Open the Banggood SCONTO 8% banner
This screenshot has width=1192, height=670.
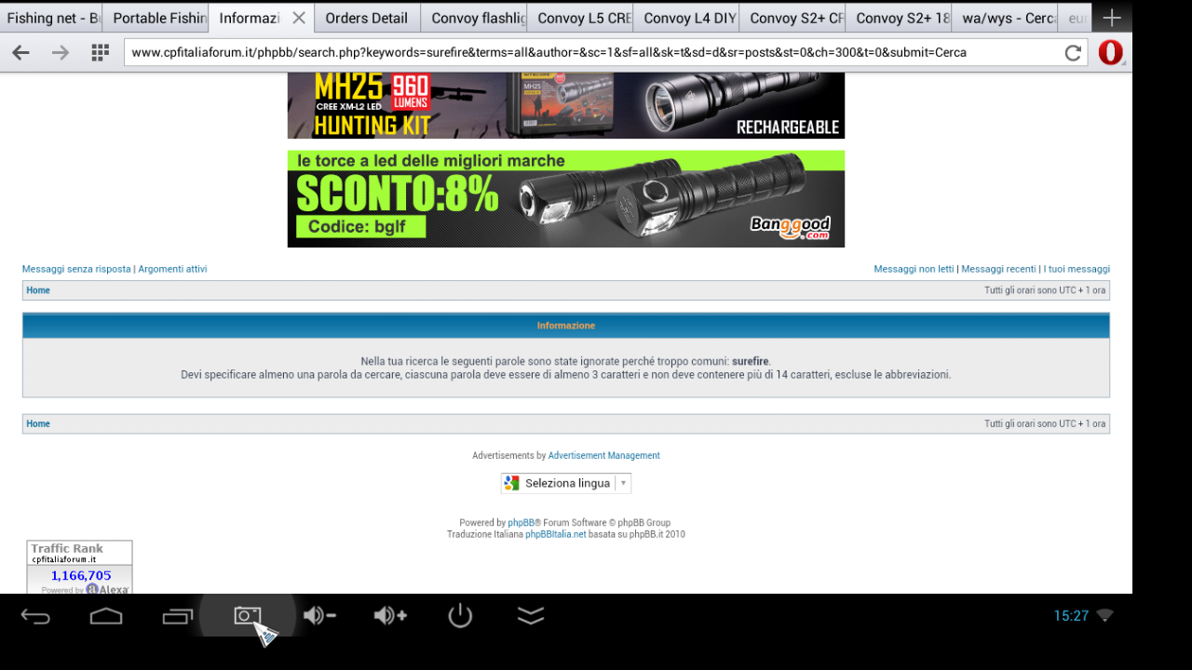point(566,199)
